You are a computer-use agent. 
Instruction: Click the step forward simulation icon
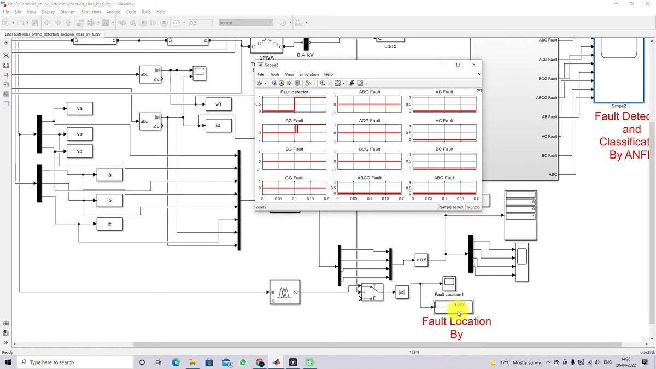(x=154, y=22)
